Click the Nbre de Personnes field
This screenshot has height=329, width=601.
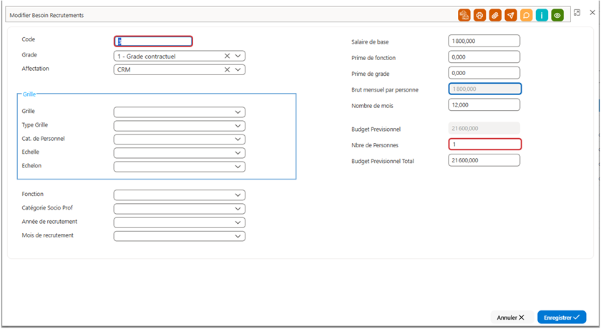coord(485,144)
